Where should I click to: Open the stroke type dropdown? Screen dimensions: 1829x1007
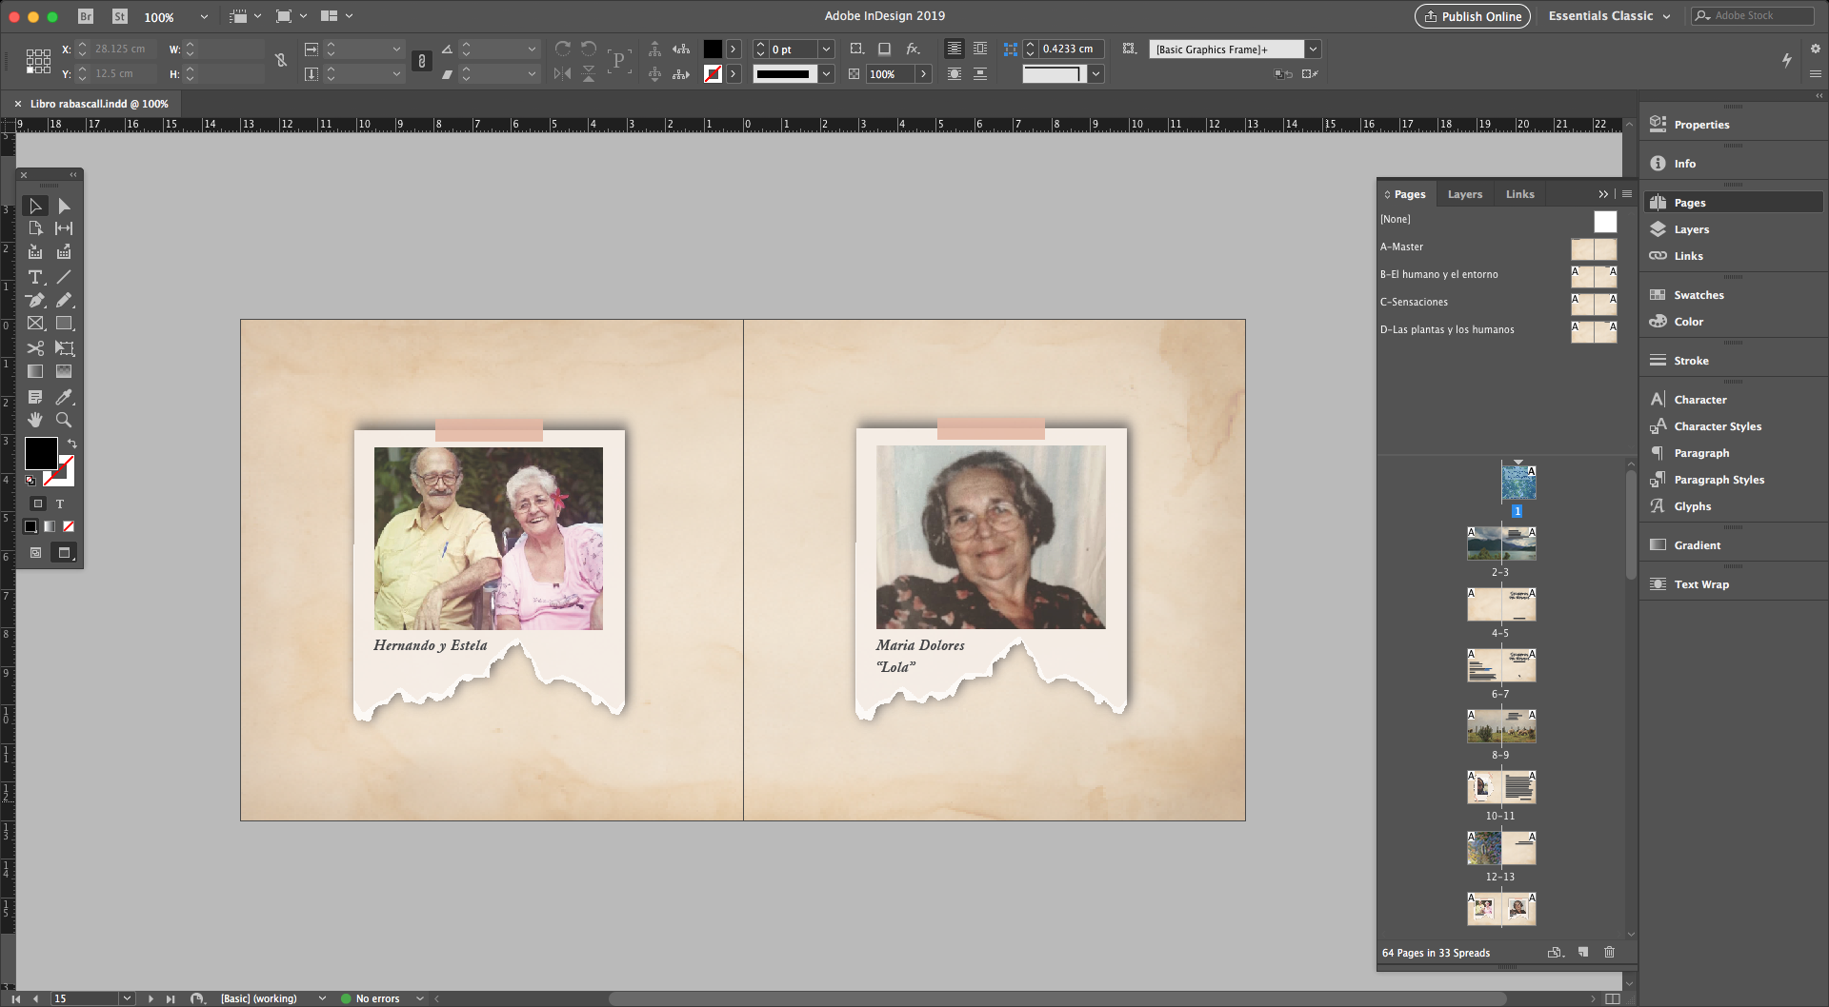coord(827,73)
